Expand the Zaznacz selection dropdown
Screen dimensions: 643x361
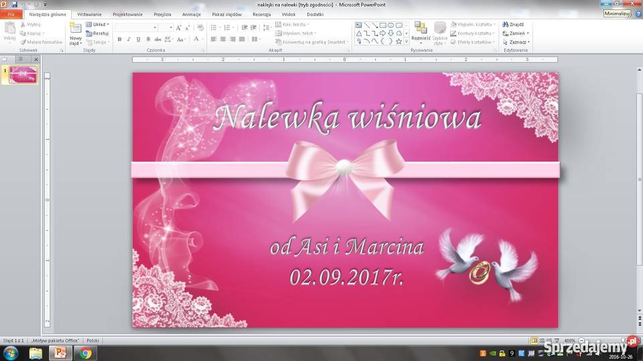[x=516, y=42]
